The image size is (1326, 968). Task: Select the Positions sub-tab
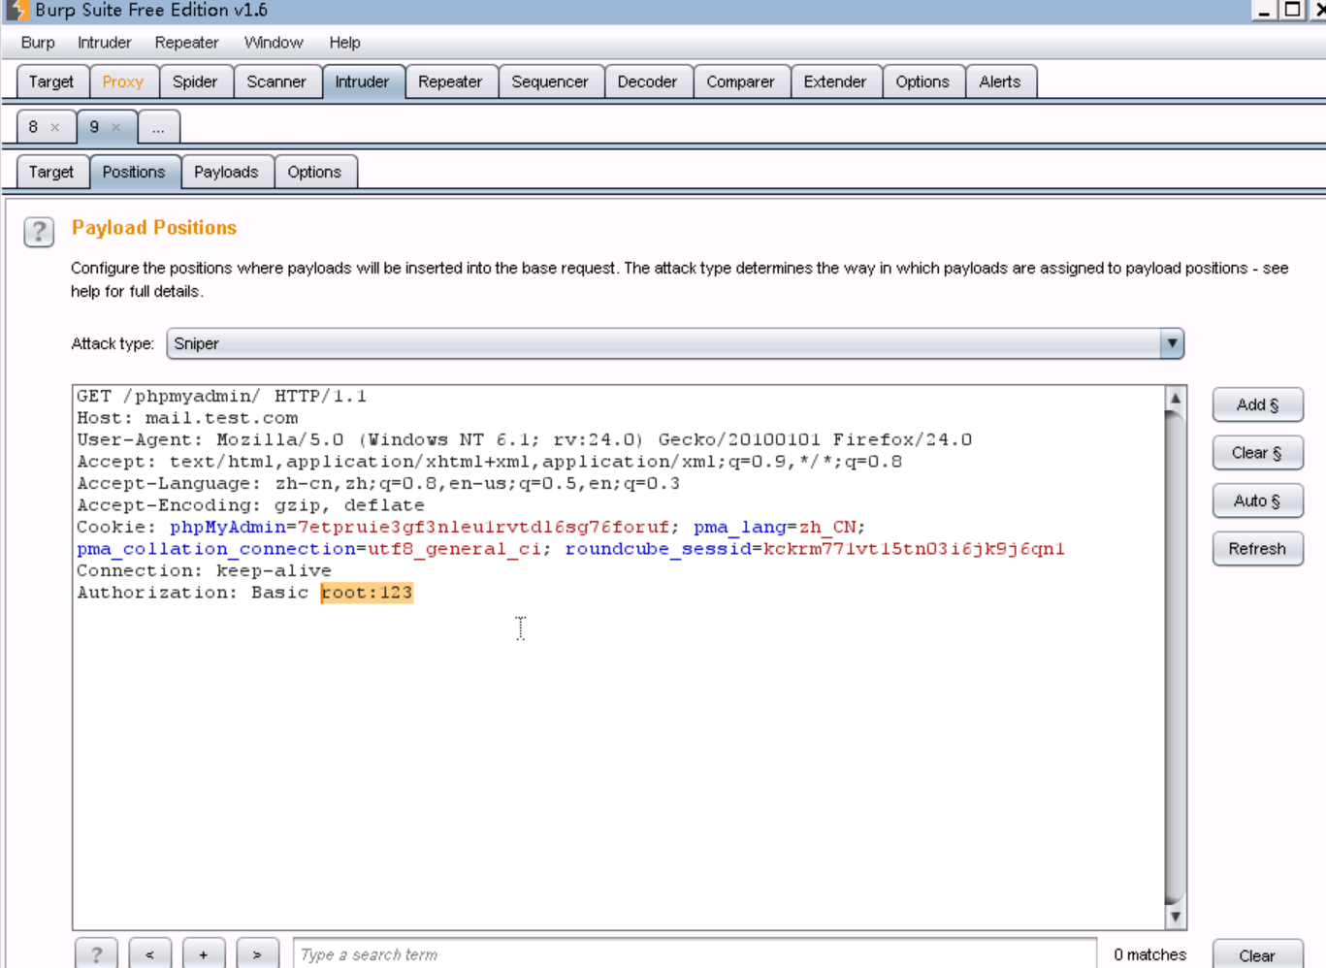(x=134, y=172)
